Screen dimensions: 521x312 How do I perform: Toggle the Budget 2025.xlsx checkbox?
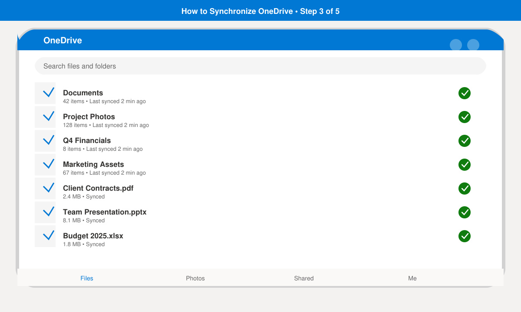point(45,236)
